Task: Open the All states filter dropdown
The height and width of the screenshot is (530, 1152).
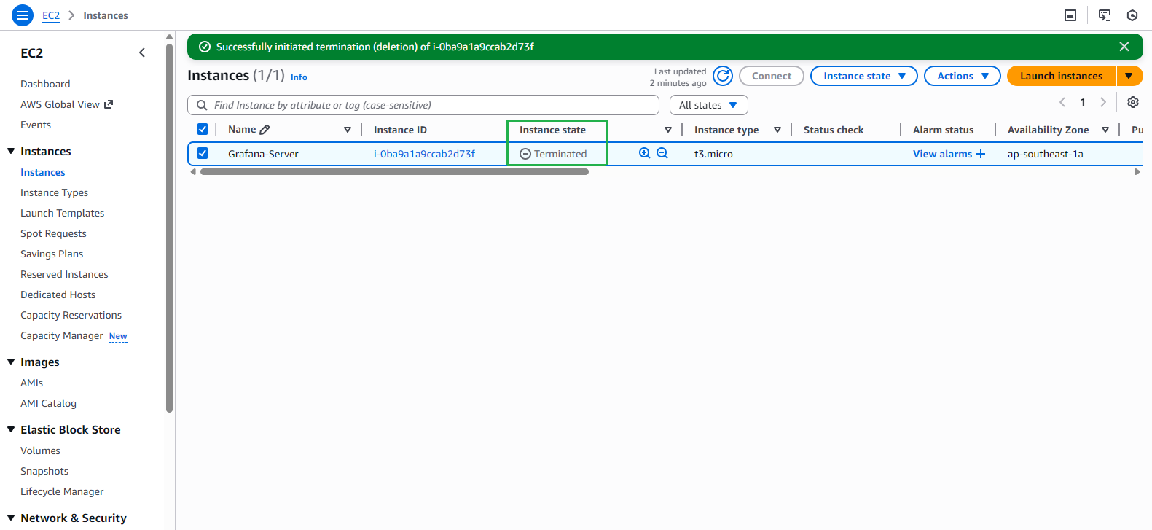Action: [708, 105]
